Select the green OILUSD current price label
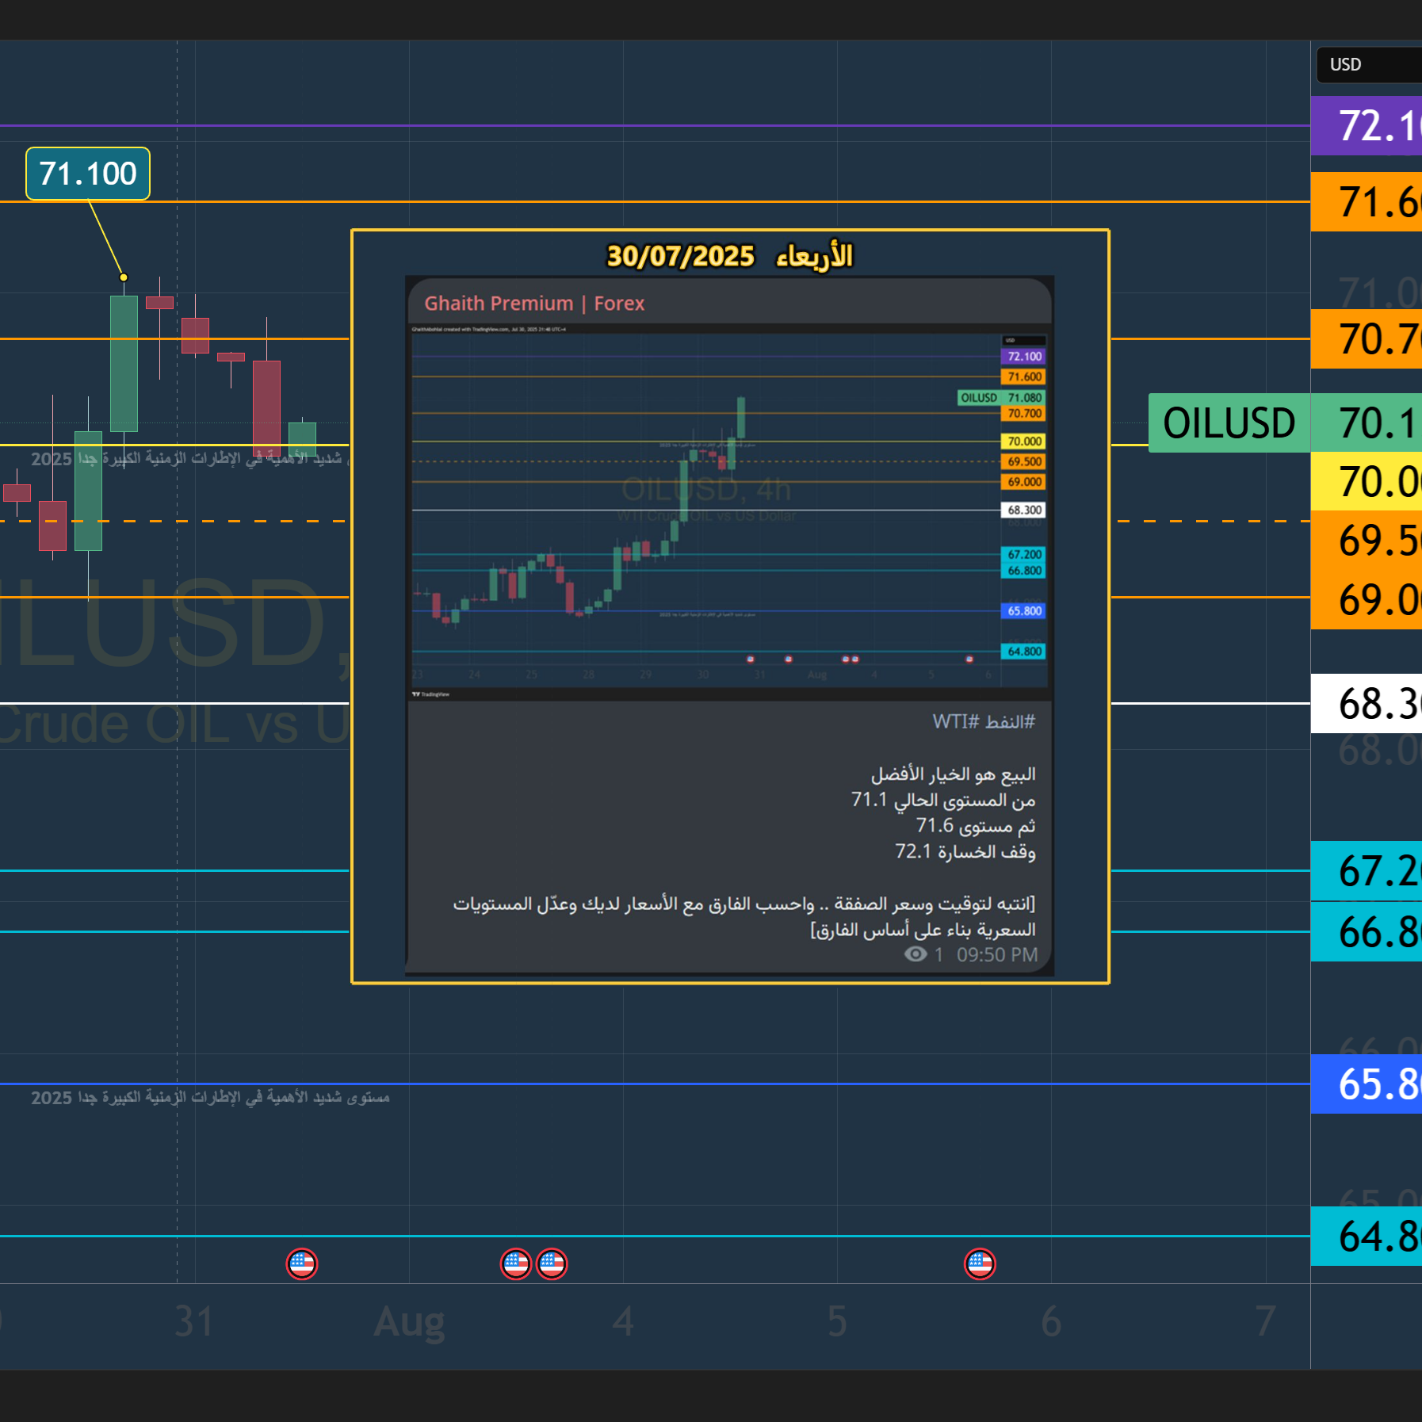1422x1422 pixels. pyautogui.click(x=1229, y=423)
